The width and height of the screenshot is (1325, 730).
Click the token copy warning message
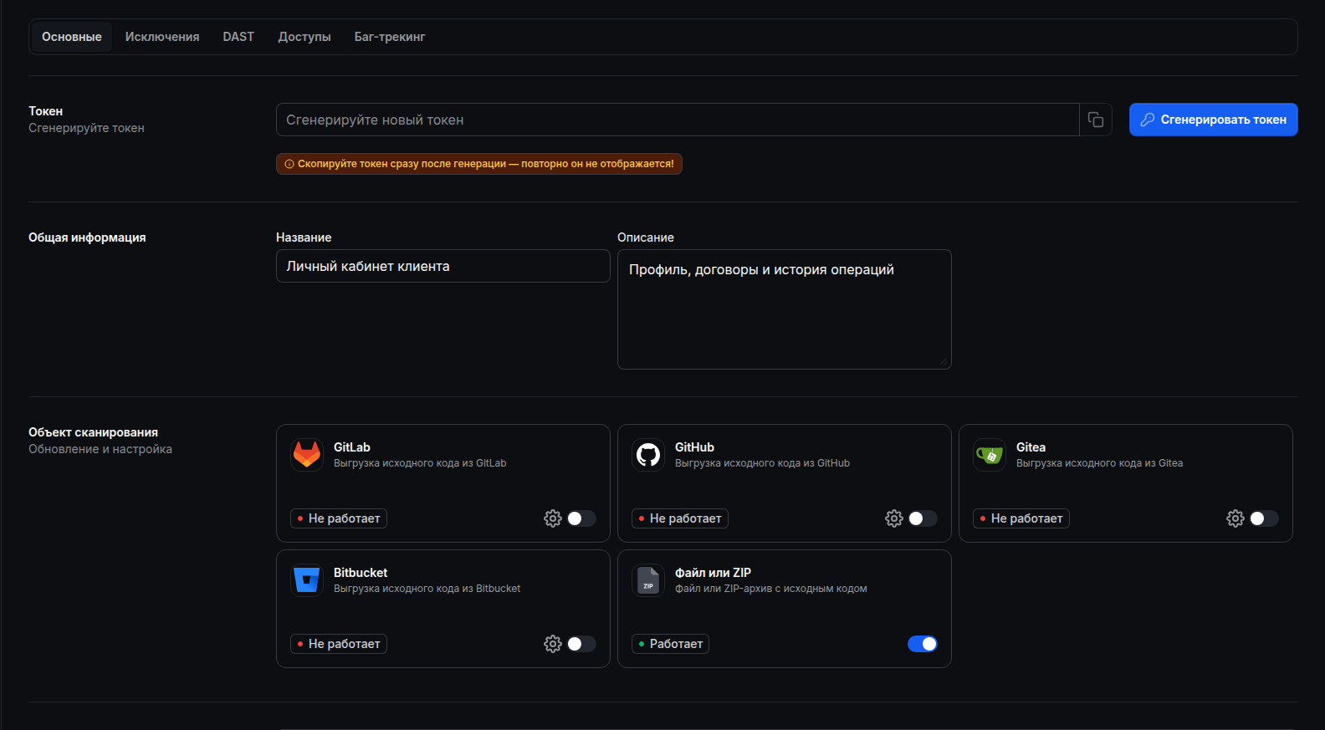479,164
